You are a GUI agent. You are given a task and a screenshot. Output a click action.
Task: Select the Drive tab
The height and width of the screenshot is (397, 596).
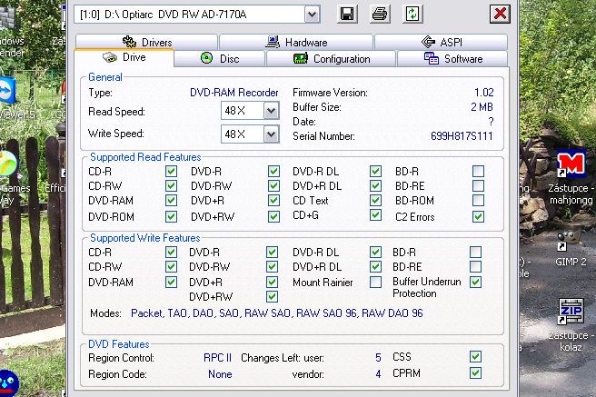pos(124,57)
